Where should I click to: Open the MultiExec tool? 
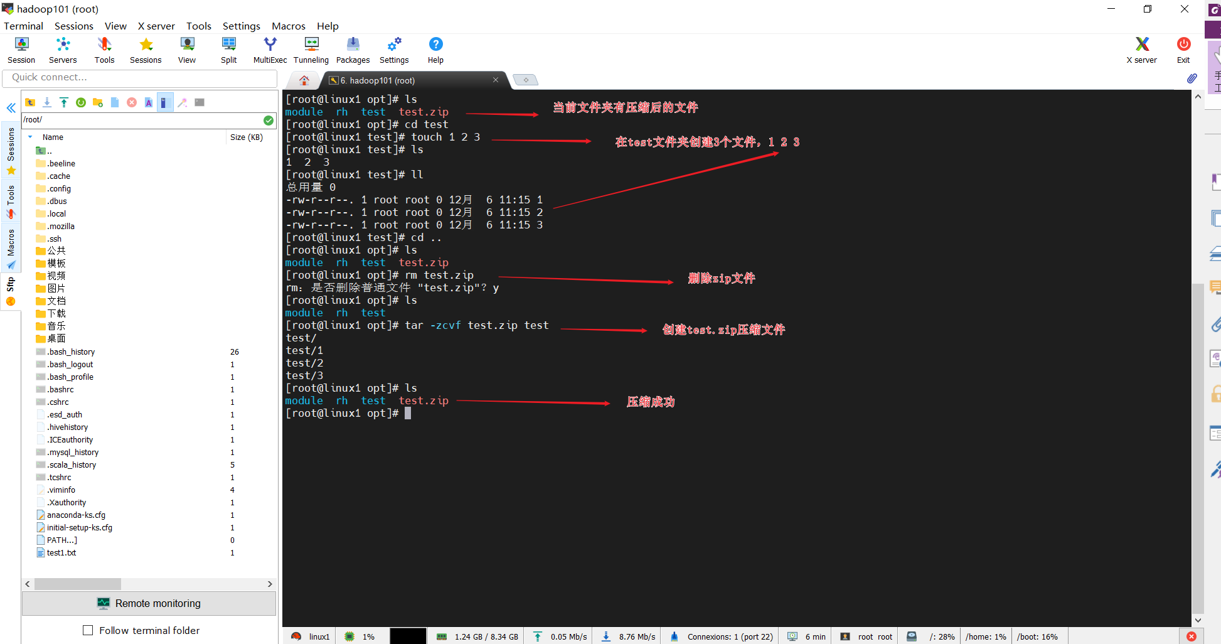(270, 49)
